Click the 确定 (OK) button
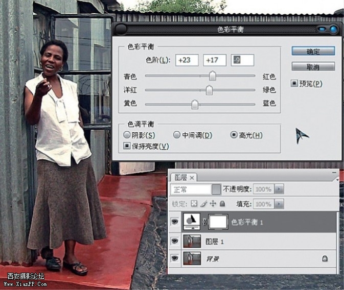 tap(313, 52)
